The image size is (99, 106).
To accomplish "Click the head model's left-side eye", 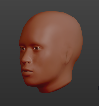I will 23,49.
